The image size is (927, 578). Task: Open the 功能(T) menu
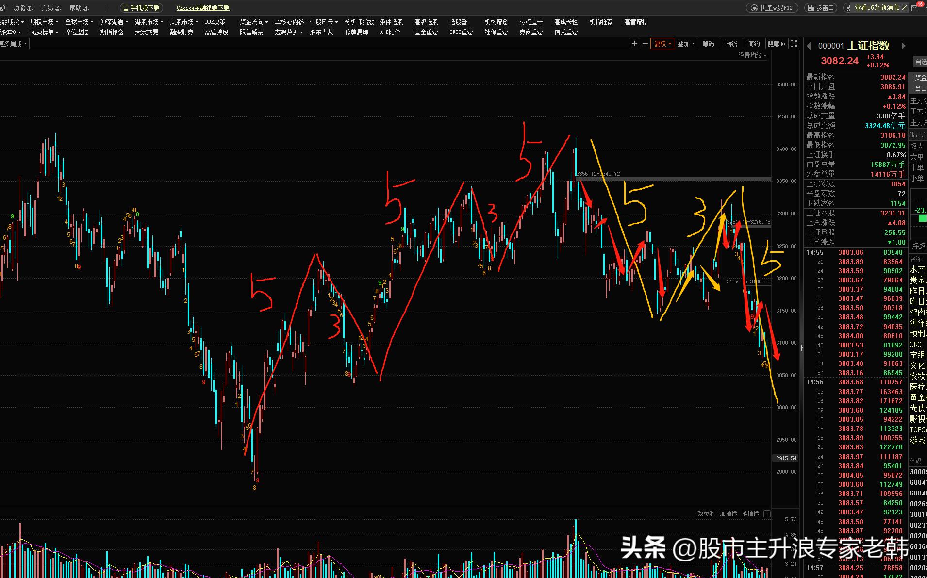(23, 8)
